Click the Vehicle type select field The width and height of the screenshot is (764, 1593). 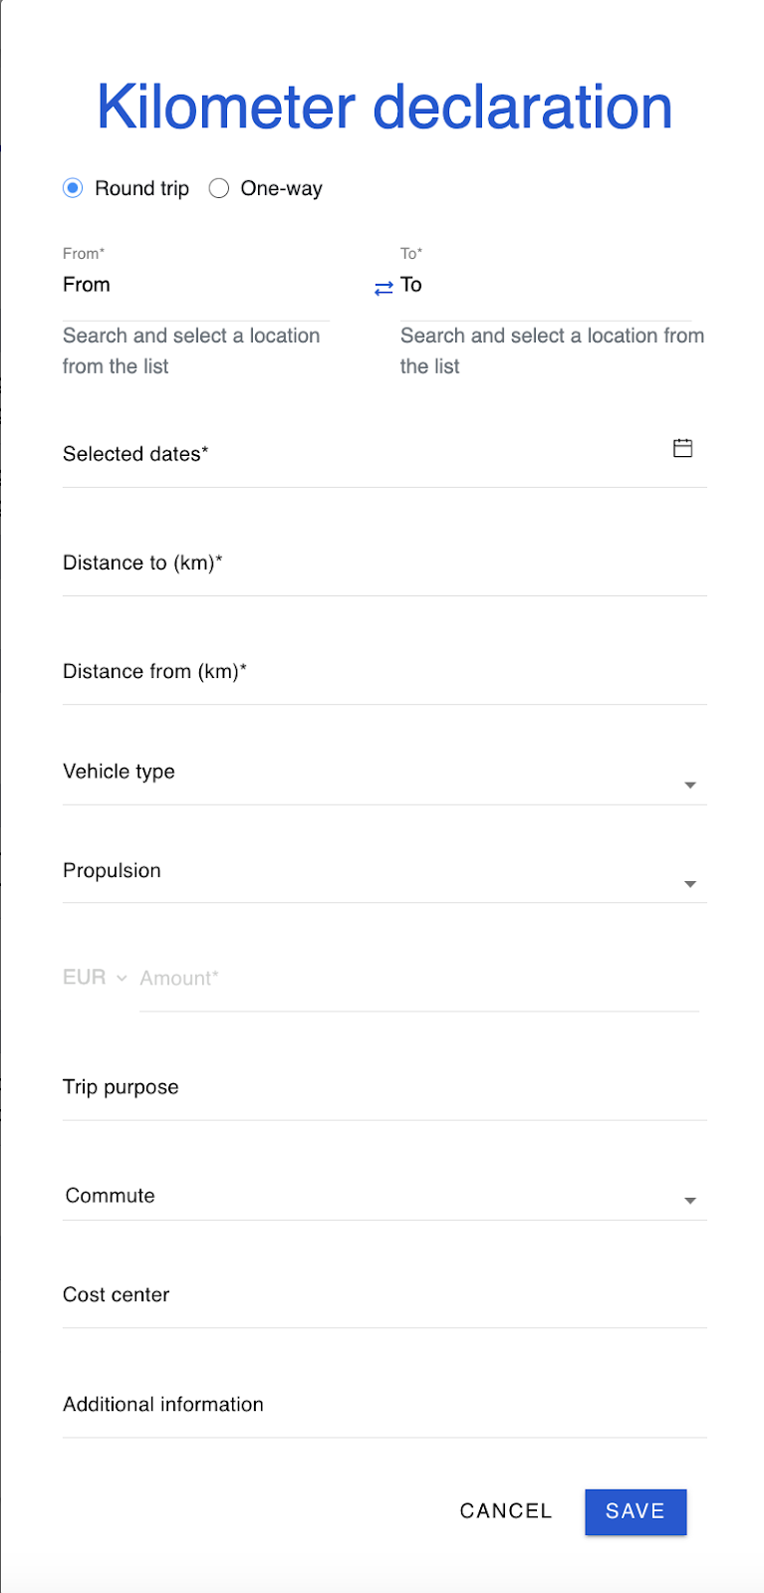coord(384,774)
